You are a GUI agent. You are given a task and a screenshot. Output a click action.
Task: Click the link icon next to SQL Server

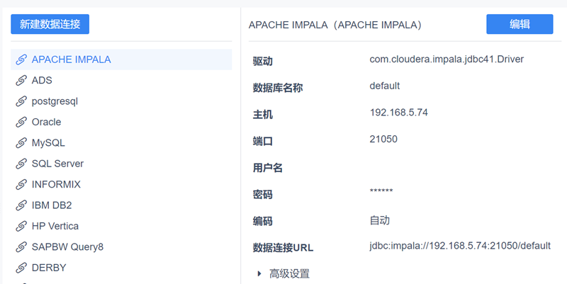21,164
